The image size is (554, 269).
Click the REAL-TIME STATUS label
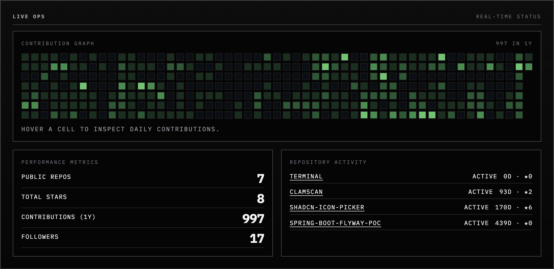(x=508, y=16)
